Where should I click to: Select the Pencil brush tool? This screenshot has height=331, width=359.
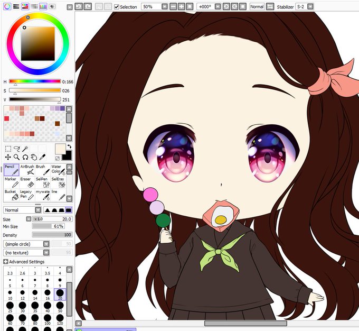[12, 170]
